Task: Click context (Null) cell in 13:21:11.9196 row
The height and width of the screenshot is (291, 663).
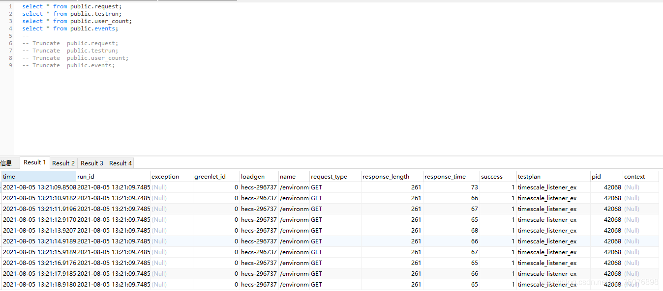Action: 641,209
